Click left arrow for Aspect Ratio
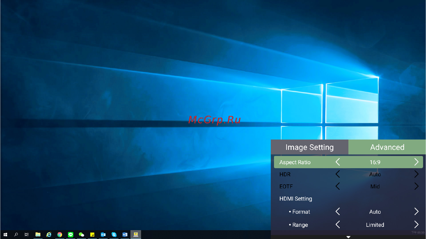This screenshot has height=239, width=426. (x=338, y=162)
